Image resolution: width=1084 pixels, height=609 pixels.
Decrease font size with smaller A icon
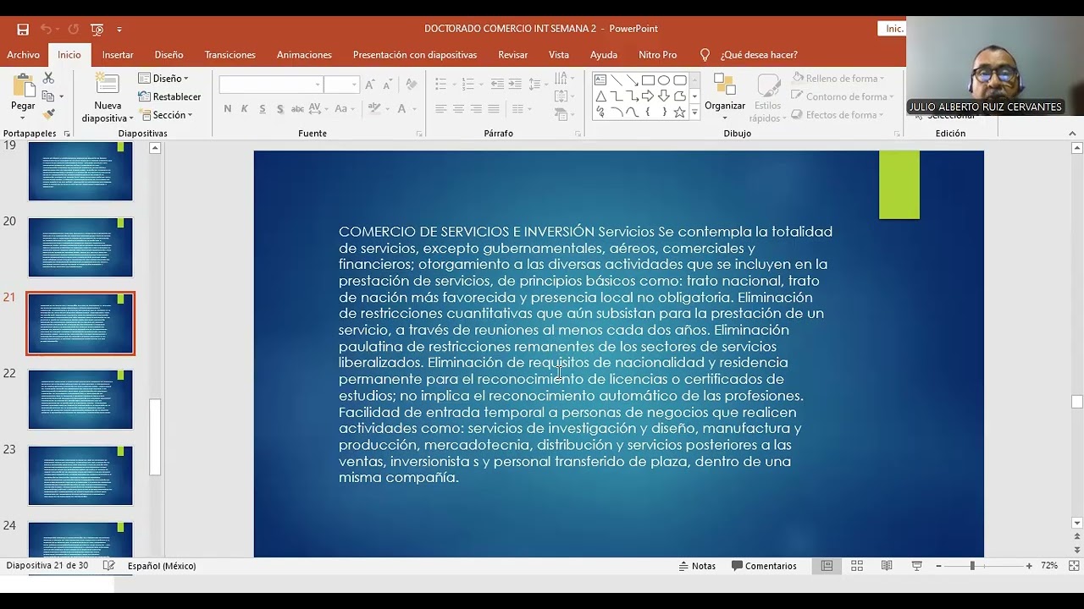[387, 85]
